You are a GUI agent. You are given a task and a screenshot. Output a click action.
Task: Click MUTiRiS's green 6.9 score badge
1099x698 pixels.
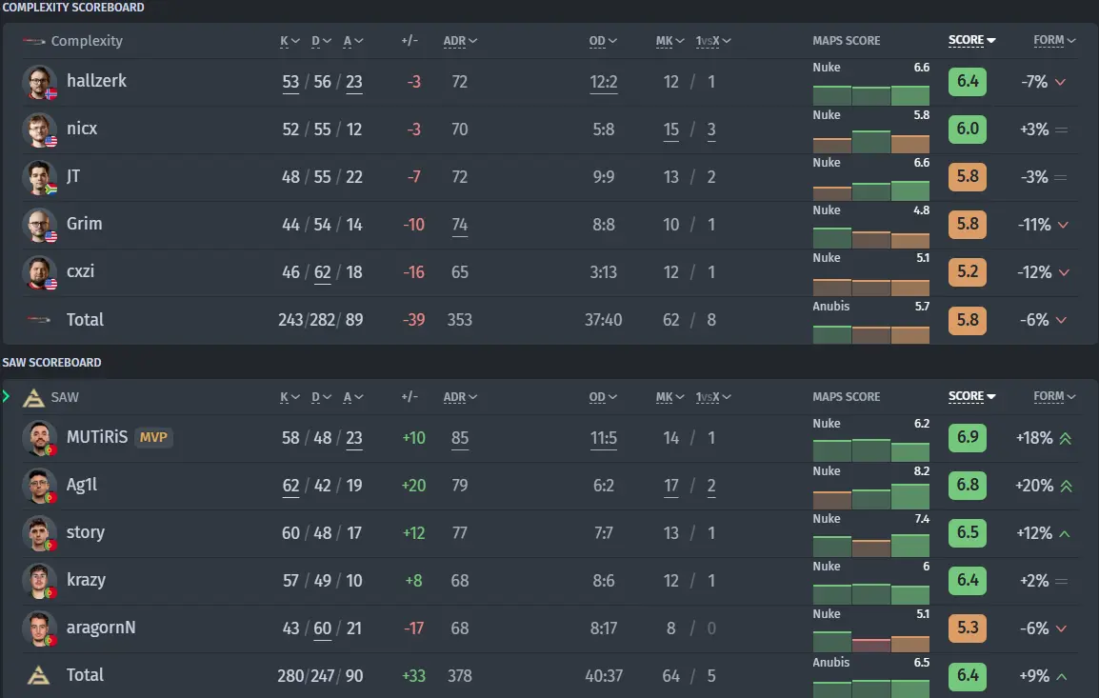(x=968, y=437)
